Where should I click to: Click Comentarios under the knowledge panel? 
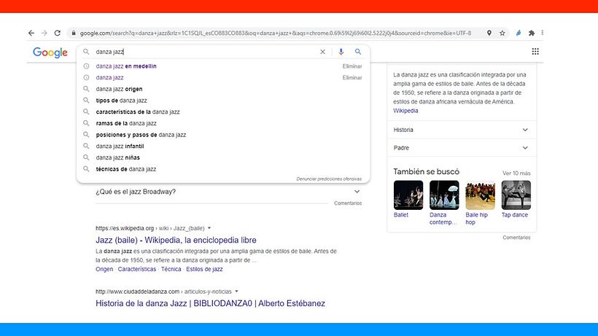pyautogui.click(x=516, y=238)
